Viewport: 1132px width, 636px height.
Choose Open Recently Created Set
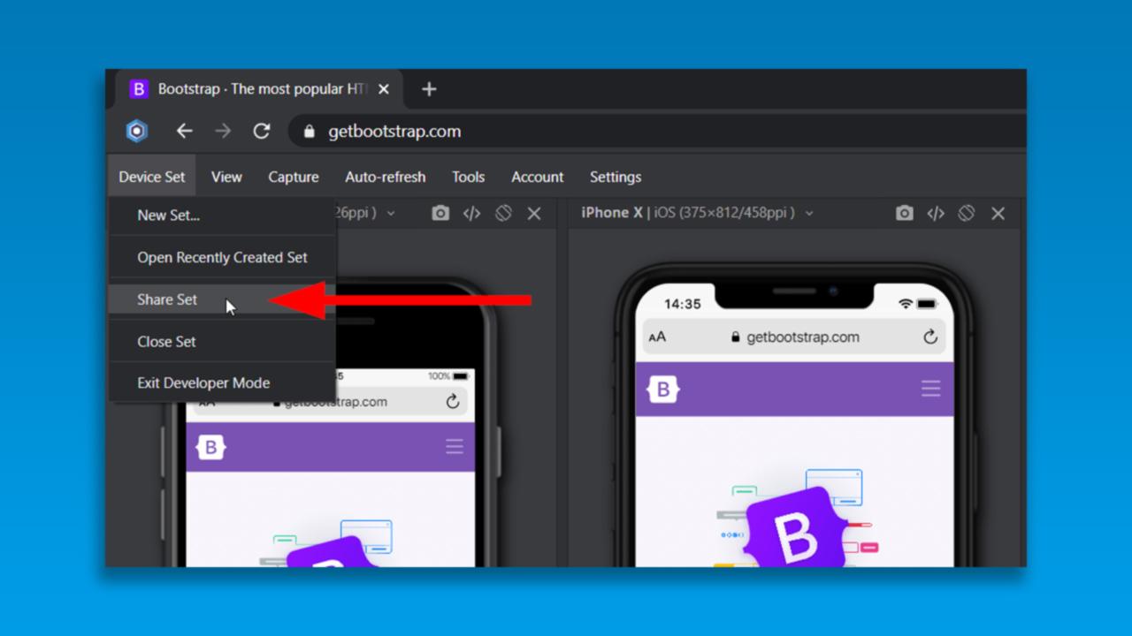tap(222, 257)
